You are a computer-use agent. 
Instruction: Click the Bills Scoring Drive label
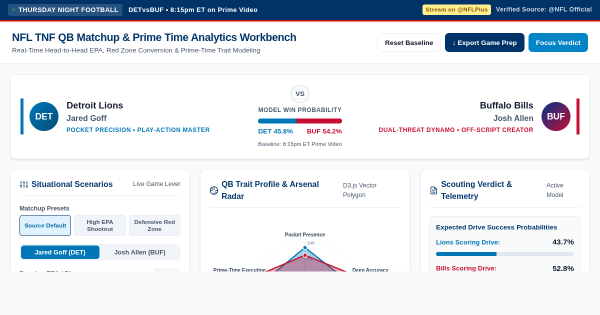[x=466, y=268]
